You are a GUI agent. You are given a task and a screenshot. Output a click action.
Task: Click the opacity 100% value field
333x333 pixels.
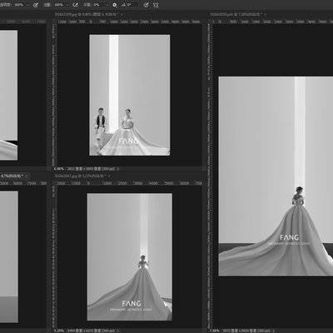point(19,5)
